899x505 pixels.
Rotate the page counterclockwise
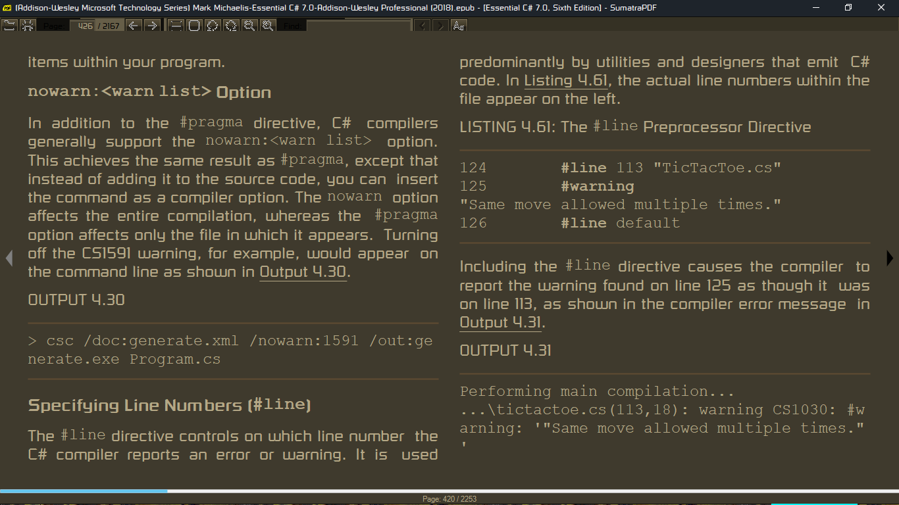pos(211,25)
